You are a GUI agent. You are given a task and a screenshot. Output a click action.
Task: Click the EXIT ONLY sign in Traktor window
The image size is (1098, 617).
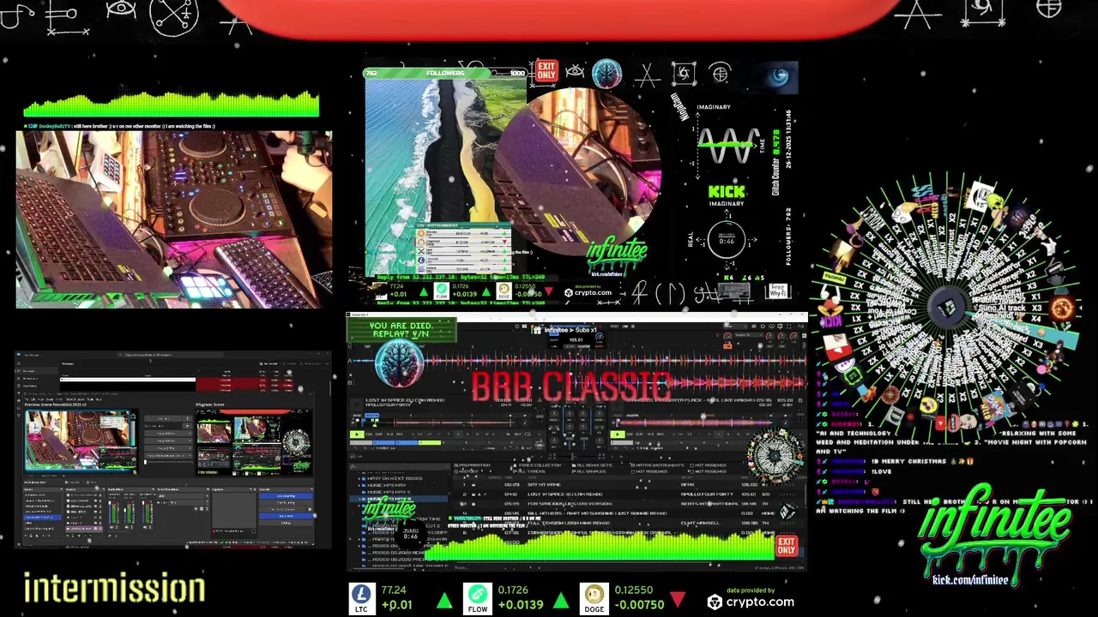pos(787,546)
